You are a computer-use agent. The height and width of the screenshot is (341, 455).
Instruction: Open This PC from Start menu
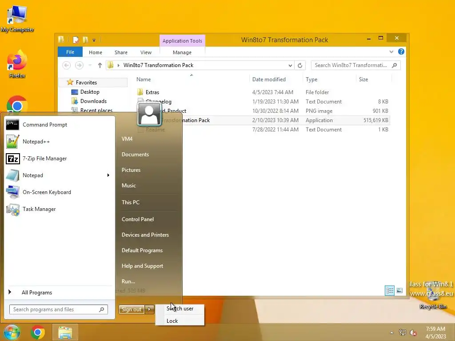[130, 202]
